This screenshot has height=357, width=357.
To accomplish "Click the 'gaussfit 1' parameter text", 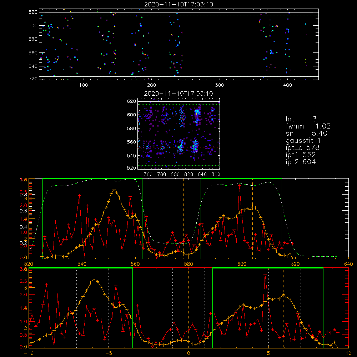I will (x=303, y=140).
